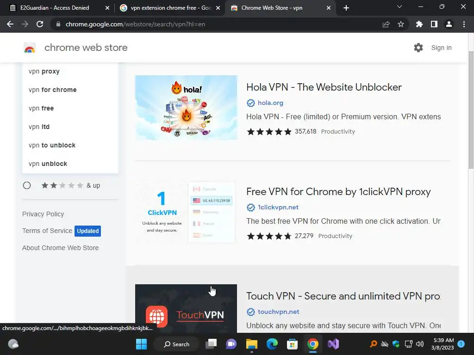The width and height of the screenshot is (474, 355).
Task: Open File Explorer from the taskbar
Action: tap(251, 344)
